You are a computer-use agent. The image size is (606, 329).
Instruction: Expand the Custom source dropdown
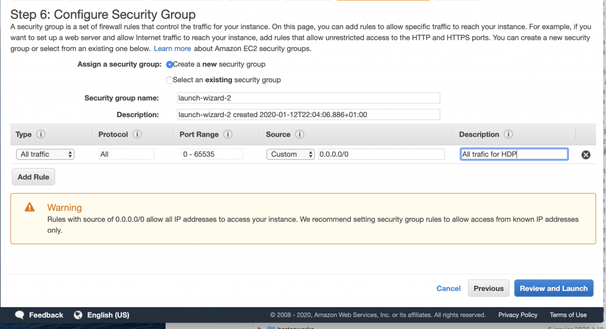click(291, 154)
